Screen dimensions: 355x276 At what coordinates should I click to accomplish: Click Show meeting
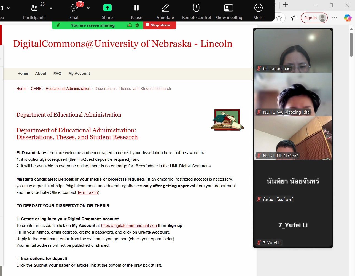229,11
